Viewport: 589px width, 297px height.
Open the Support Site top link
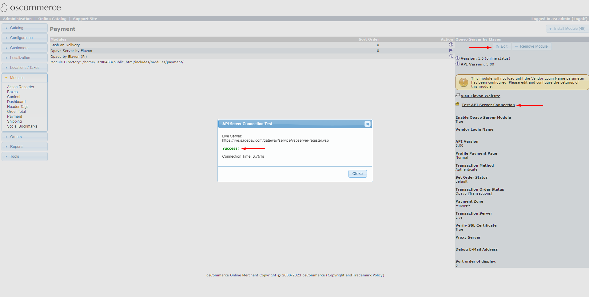point(85,19)
